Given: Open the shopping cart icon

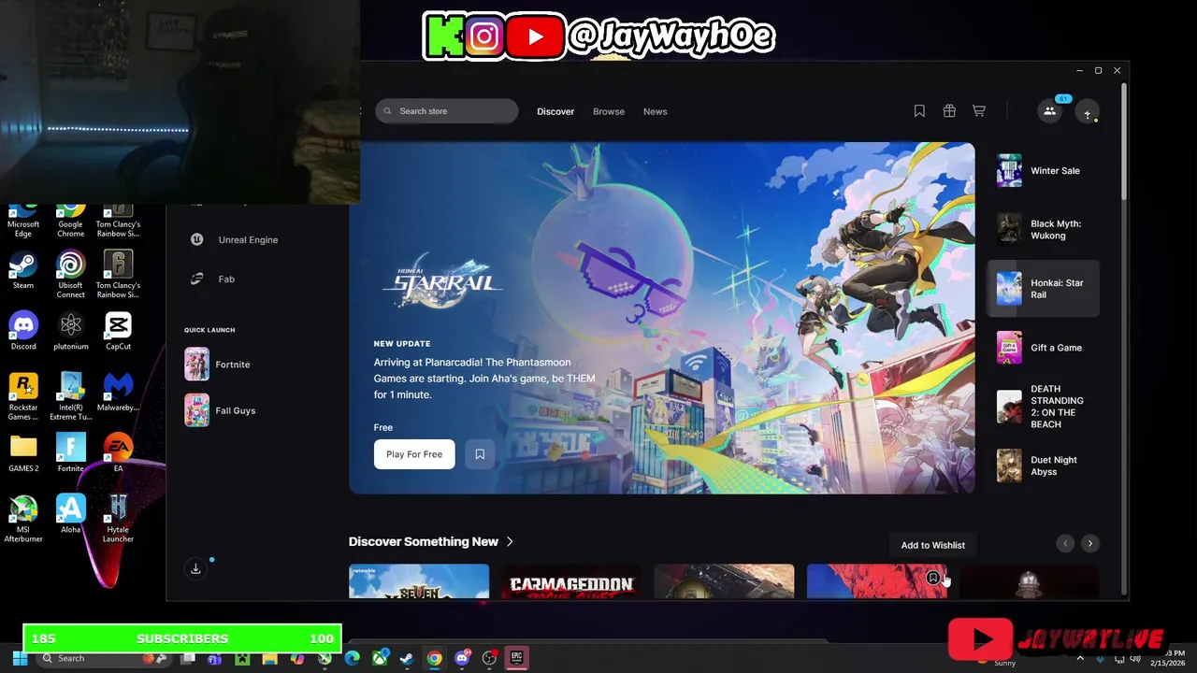Looking at the screenshot, I should coord(979,111).
